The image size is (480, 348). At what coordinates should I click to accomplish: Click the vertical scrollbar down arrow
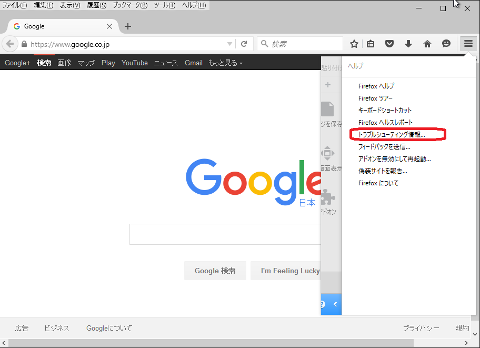pos(475,334)
